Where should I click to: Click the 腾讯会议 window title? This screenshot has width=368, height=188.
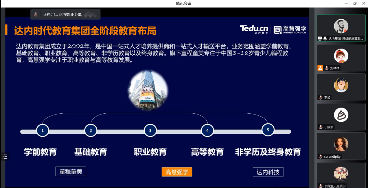click(184, 3)
